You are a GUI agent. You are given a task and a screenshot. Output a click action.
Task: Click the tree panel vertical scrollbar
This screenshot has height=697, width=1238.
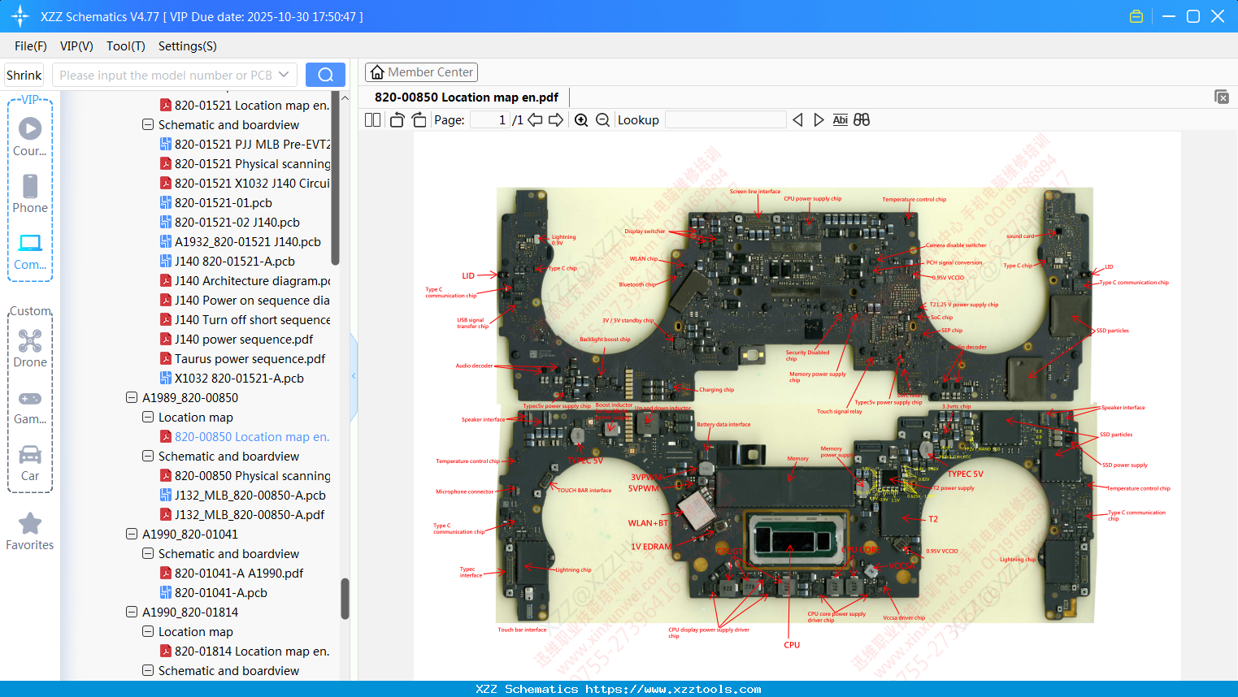(x=345, y=597)
